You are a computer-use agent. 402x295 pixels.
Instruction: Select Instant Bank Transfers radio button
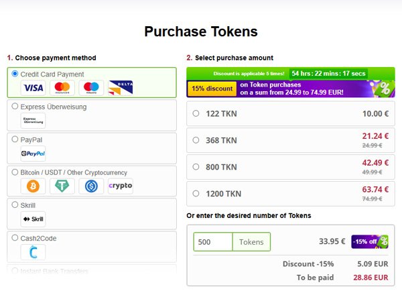pos(15,271)
